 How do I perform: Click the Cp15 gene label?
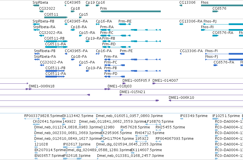click(84, 14)
